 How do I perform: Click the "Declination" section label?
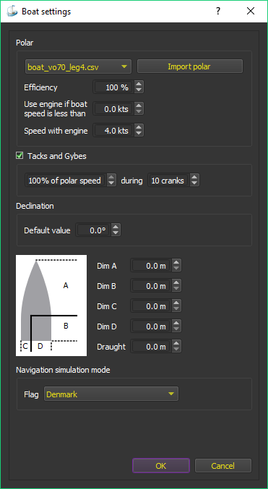35,206
